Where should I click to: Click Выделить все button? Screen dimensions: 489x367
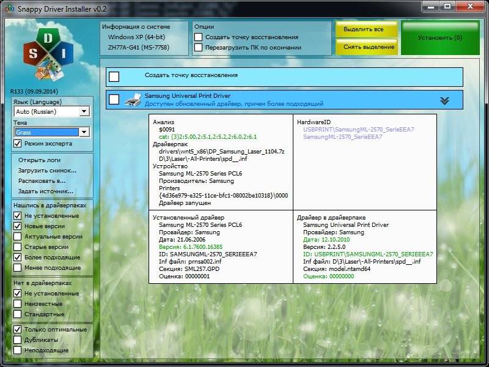(367, 29)
